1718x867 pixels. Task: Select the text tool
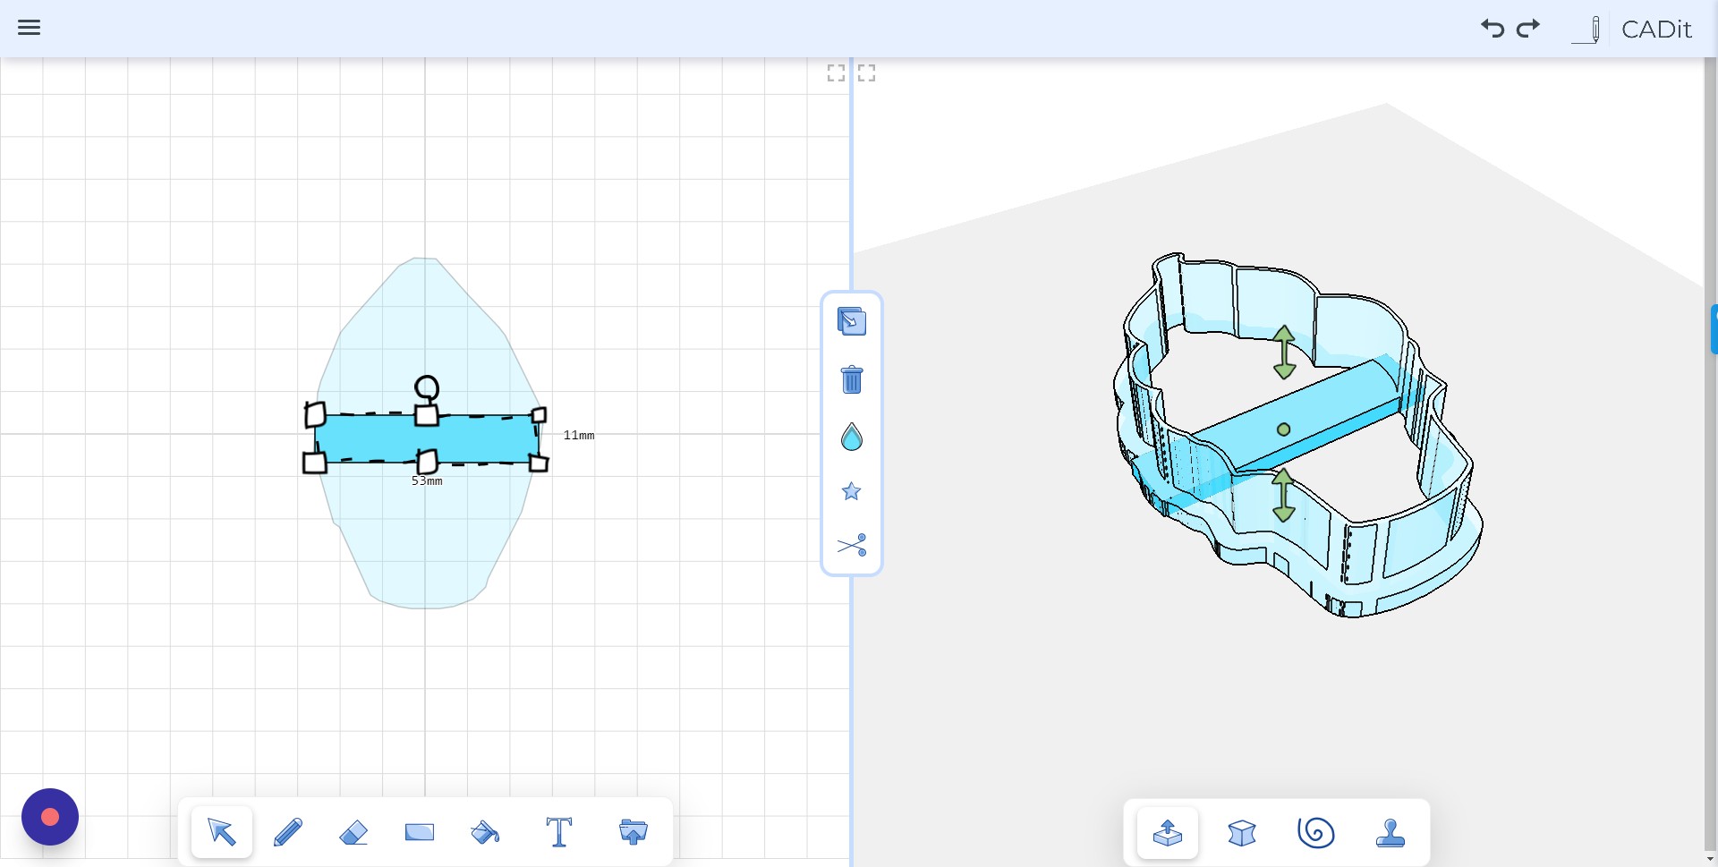click(x=559, y=832)
